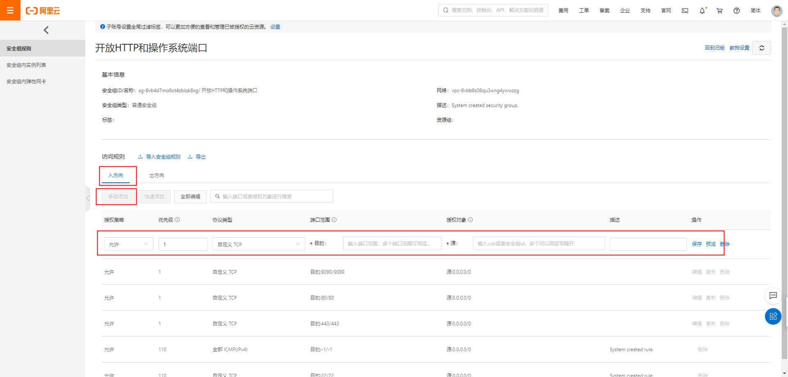Click 删除 for the ICMP(IPv4) rule
Image resolution: width=788 pixels, height=377 pixels.
coord(703,350)
